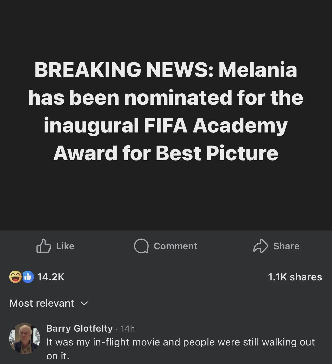The image size is (332, 364).
Task: Open the 1.1K shares list
Action: point(295,277)
